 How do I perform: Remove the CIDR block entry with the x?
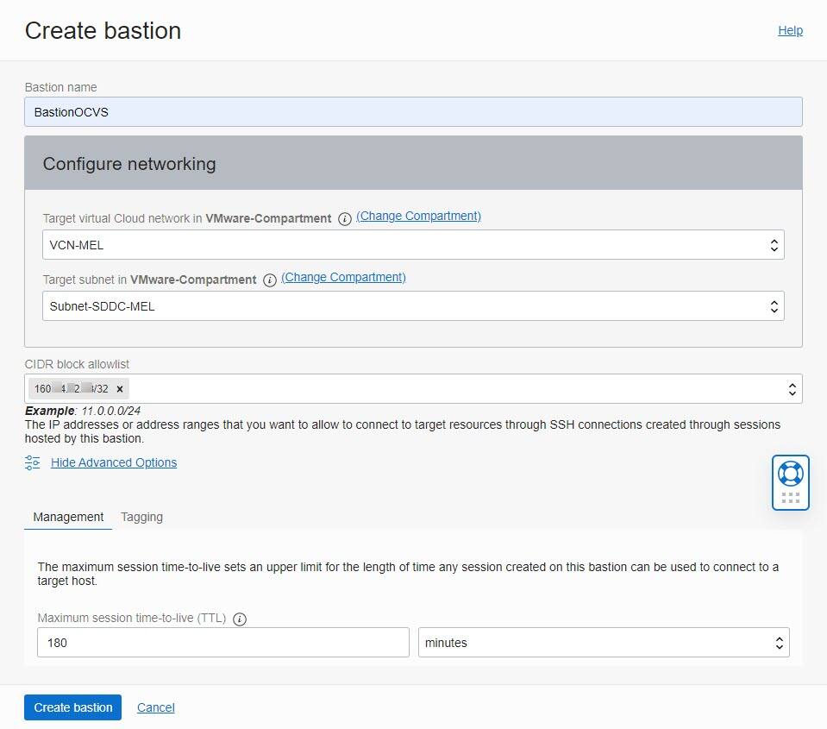pyautogui.click(x=119, y=388)
